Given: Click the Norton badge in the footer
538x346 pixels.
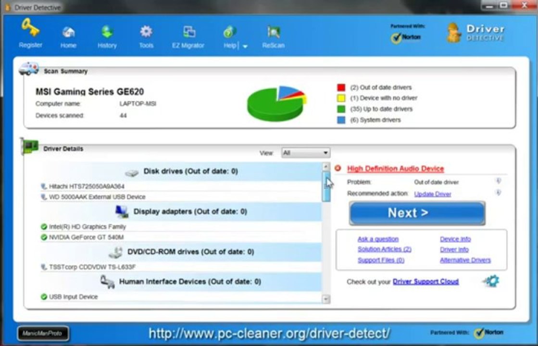Looking at the screenshot, I should click(x=488, y=333).
